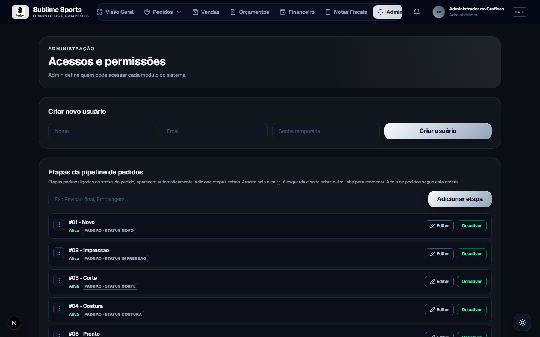540x337 pixels.
Task: Click the PADRAO · STATUS IMPRESSAO badge
Action: 115,259
